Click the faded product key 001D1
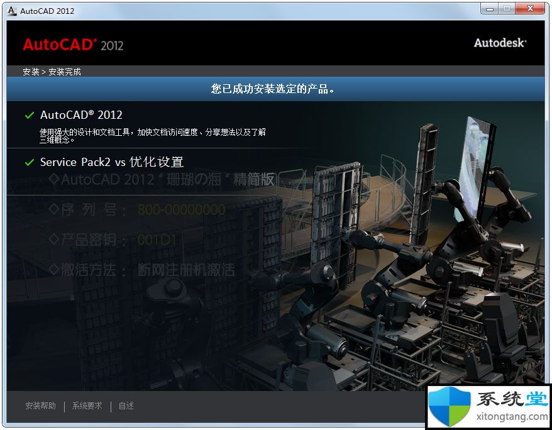Screen dimensions: 552x430 click(157, 240)
